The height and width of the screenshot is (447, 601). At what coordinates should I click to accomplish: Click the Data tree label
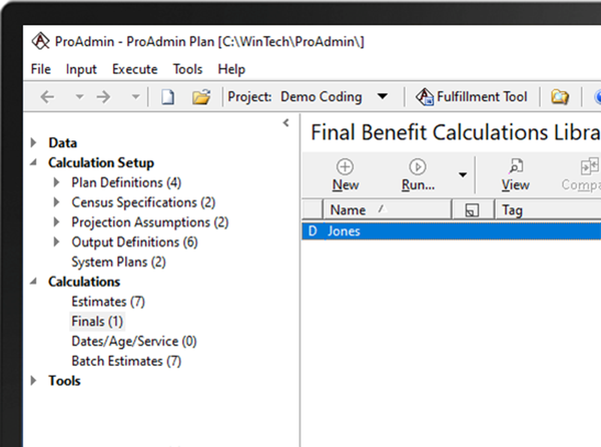point(63,143)
